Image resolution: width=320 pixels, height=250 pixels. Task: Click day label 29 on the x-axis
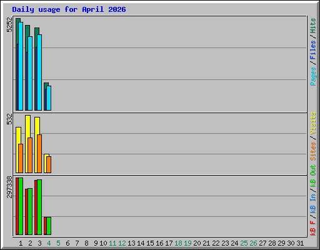[281, 243]
